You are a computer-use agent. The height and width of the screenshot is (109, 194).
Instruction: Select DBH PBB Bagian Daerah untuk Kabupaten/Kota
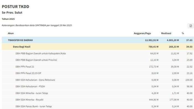click(40, 53)
